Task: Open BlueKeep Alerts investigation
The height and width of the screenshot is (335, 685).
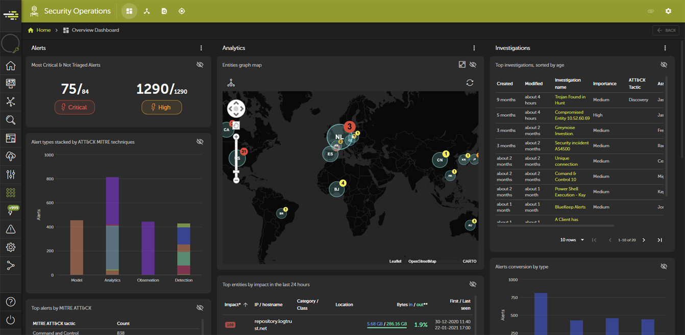Action: point(570,207)
